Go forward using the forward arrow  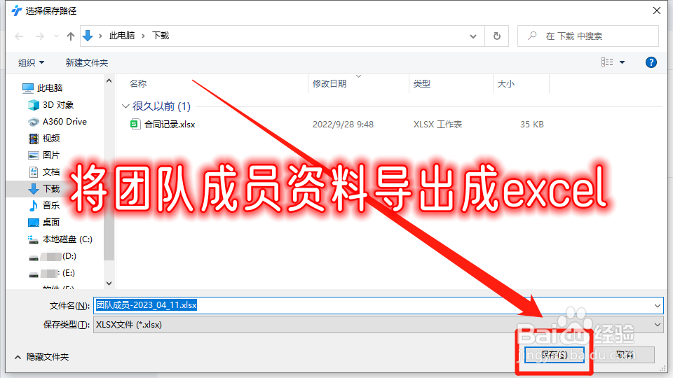(x=39, y=36)
